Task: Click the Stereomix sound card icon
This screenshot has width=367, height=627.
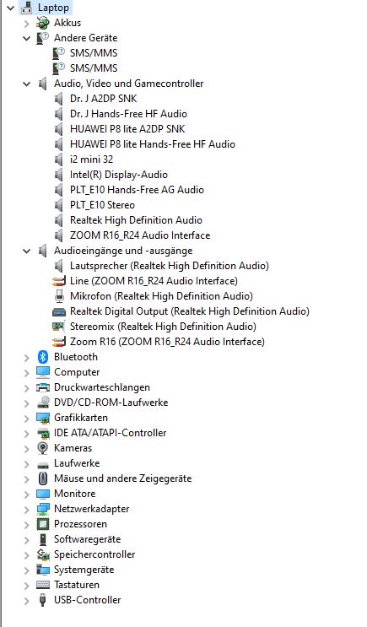Action: pyautogui.click(x=59, y=327)
